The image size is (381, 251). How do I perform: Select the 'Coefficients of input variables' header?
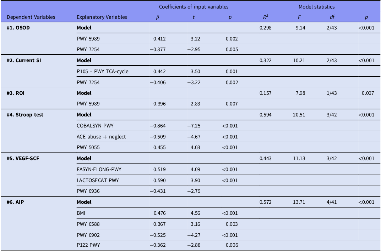click(194, 7)
